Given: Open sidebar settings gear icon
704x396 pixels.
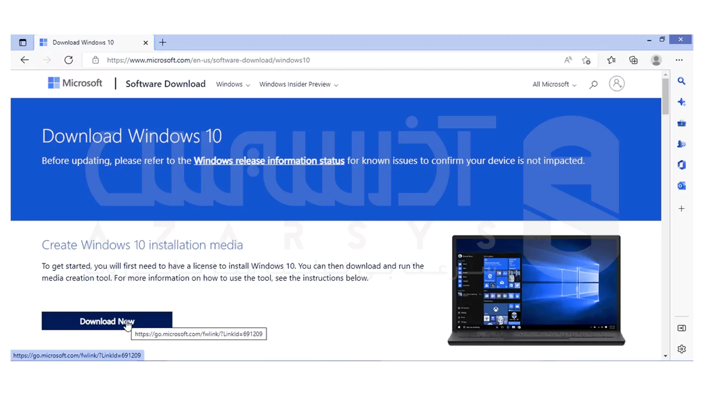Looking at the screenshot, I should 681,349.
